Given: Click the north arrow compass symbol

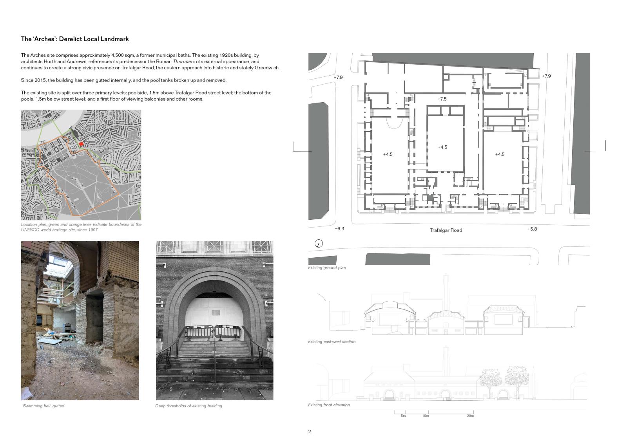Looking at the screenshot, I should (x=319, y=244).
